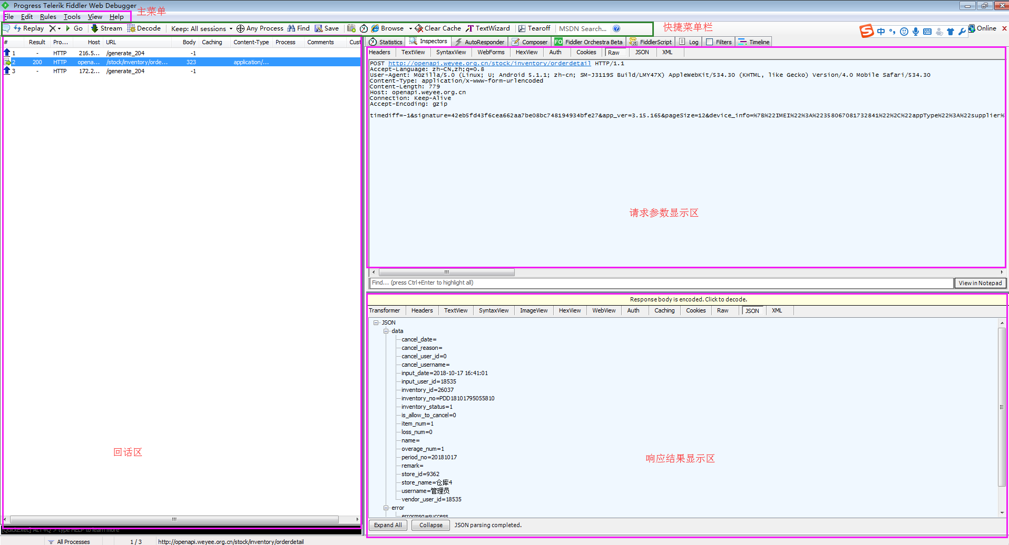Click the camera screenshot icon
1009x545 pixels.
click(351, 28)
